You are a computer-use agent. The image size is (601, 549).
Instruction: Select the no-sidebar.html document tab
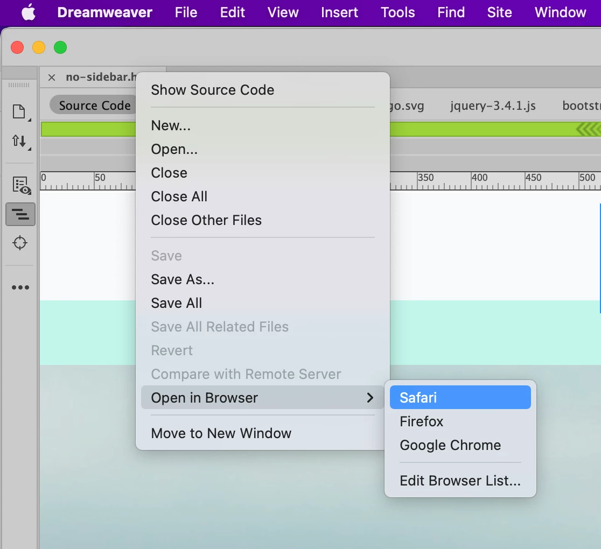[x=100, y=77]
